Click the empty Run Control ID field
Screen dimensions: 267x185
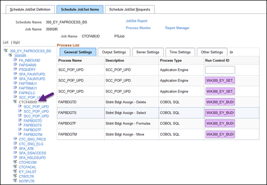pos(220,70)
